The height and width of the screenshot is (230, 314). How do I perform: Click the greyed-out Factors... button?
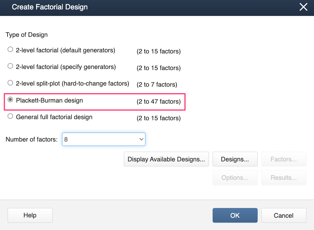(283, 159)
